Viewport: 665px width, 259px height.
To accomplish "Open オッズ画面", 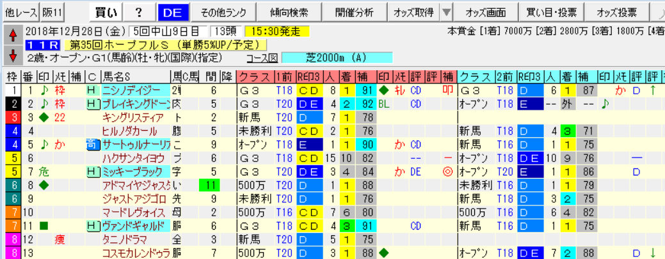I will point(486,12).
